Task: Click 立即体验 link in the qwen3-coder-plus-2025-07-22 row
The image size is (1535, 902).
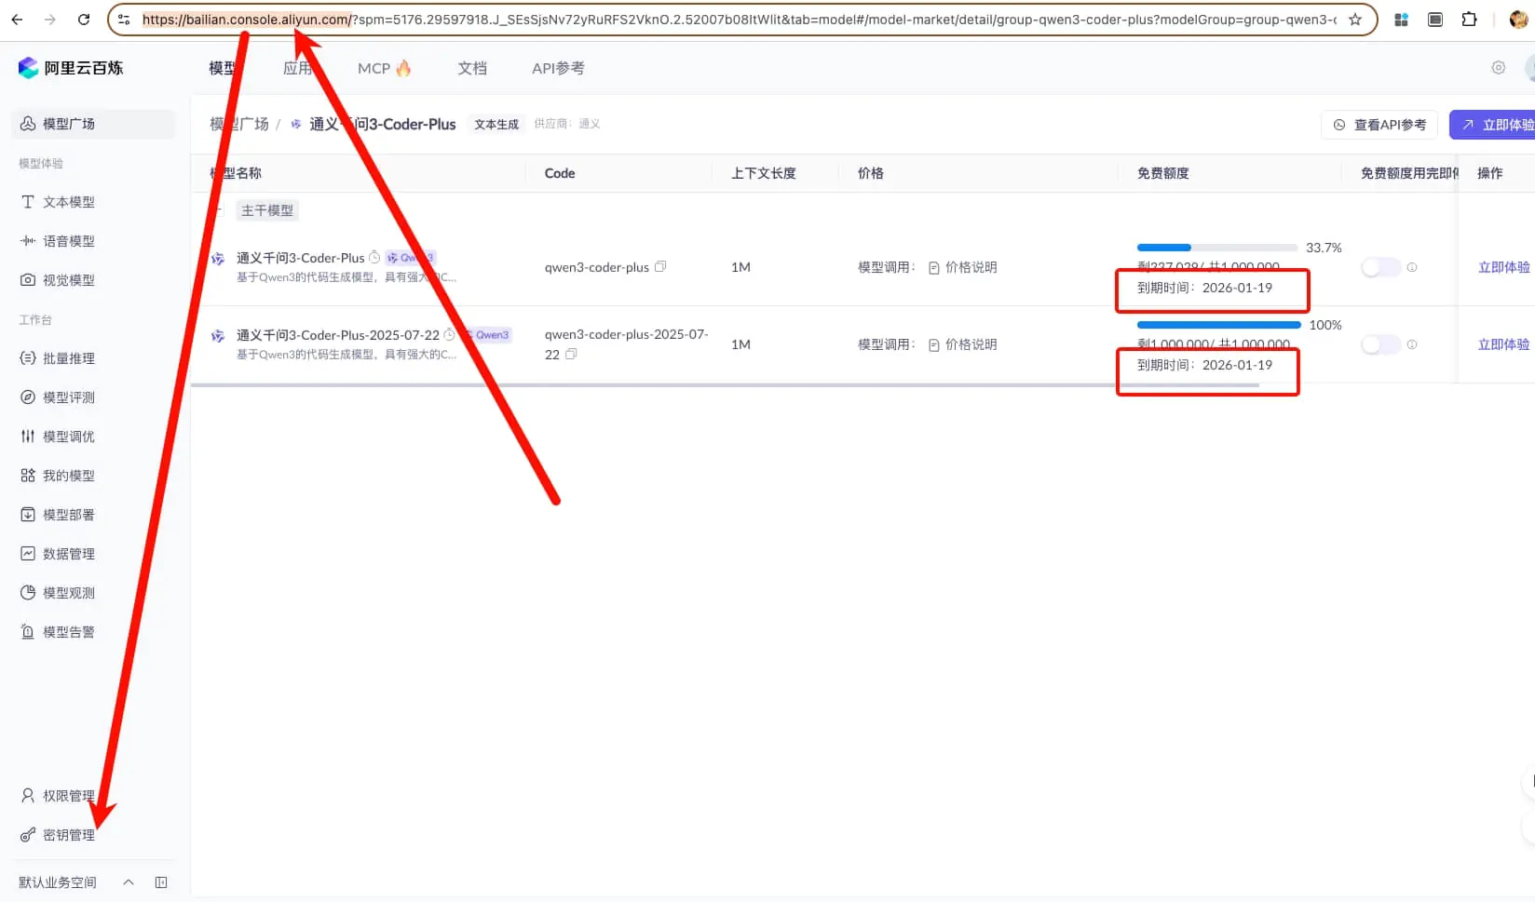Action: (1503, 344)
